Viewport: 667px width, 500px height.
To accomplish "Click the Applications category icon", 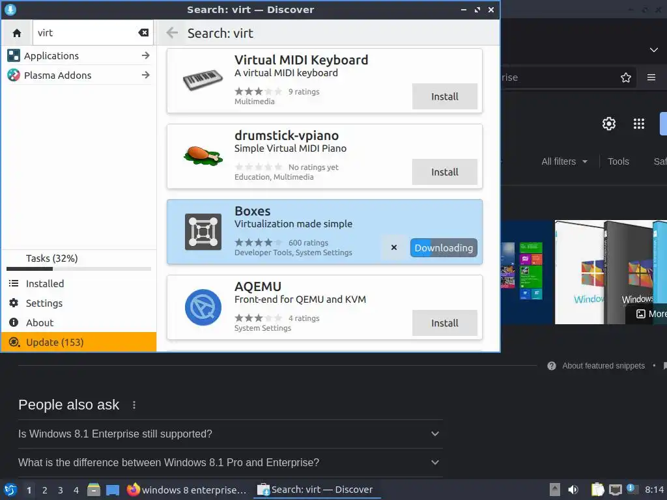I will pyautogui.click(x=14, y=55).
